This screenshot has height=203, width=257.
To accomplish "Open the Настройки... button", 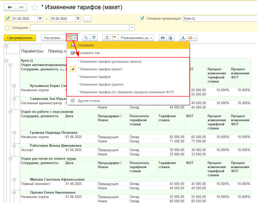I will tap(53, 38).
